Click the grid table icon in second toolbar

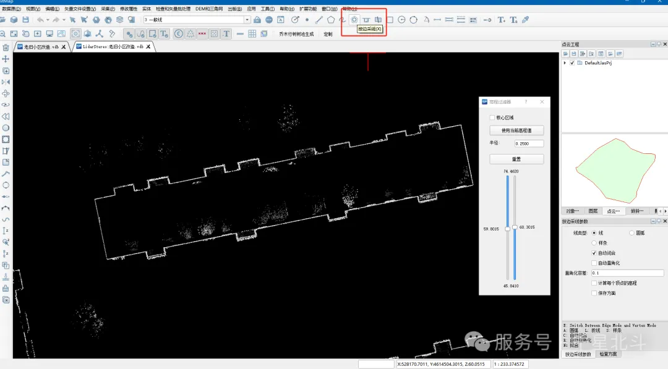click(252, 34)
